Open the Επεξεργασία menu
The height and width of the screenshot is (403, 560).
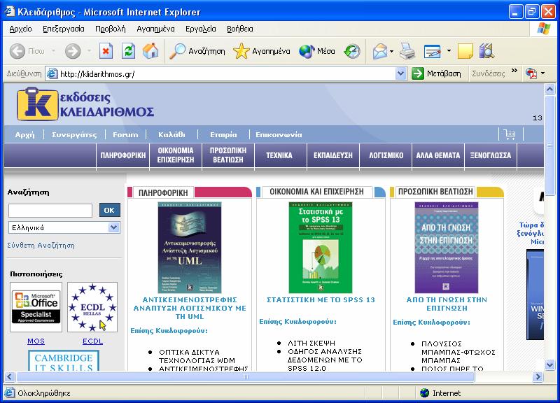pyautogui.click(x=64, y=29)
